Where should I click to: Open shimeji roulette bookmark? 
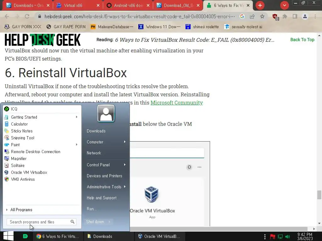pyautogui.click(x=202, y=27)
